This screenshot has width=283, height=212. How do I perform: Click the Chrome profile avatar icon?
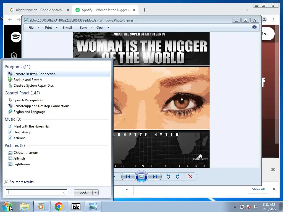(264, 20)
